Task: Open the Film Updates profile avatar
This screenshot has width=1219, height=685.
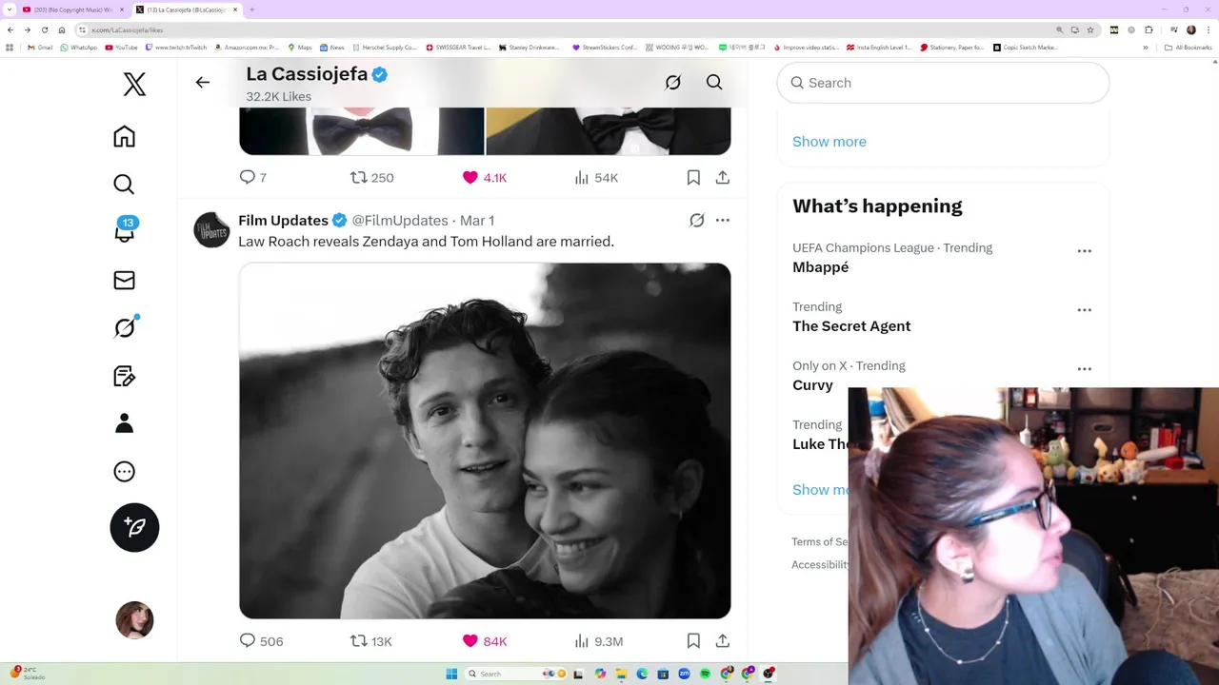Action: (x=211, y=230)
